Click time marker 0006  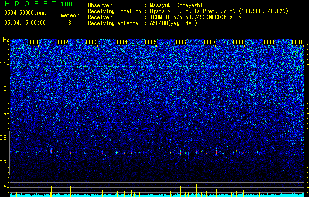tap(180, 42)
